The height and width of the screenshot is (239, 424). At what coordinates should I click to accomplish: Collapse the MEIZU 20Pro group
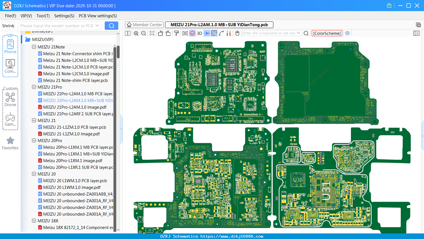pos(34,141)
